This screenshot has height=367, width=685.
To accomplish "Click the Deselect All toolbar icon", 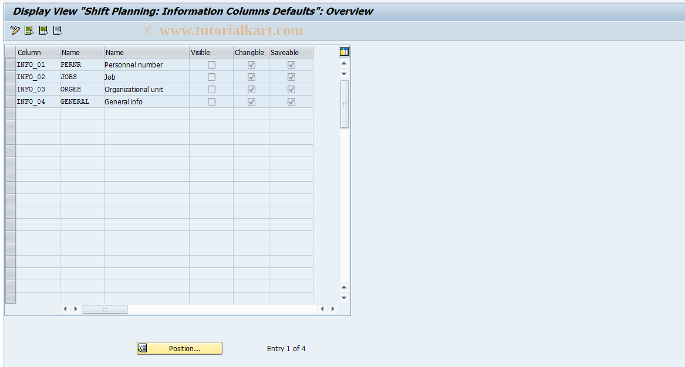I will tap(58, 30).
